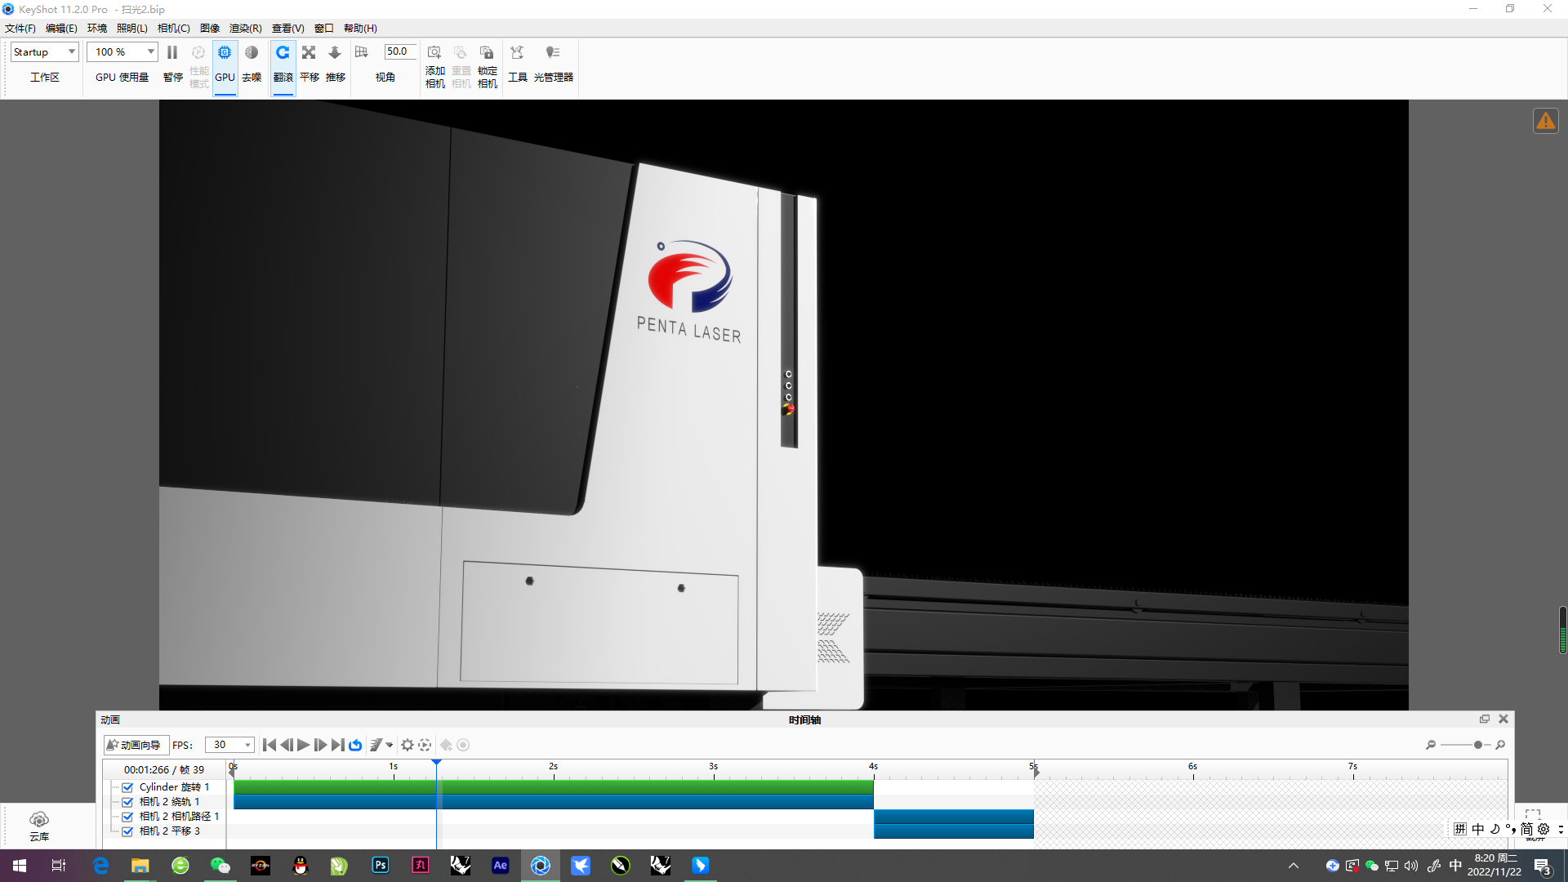Click the 动画向导 (animation wizard) button
Viewport: 1568px width, 882px height.
135,745
